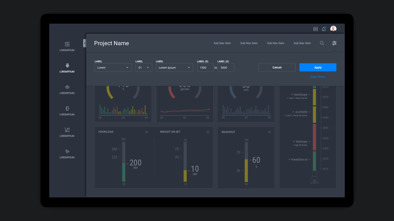Click the PowerDrive x5 label
This screenshot has height=221, width=394.
299,160
